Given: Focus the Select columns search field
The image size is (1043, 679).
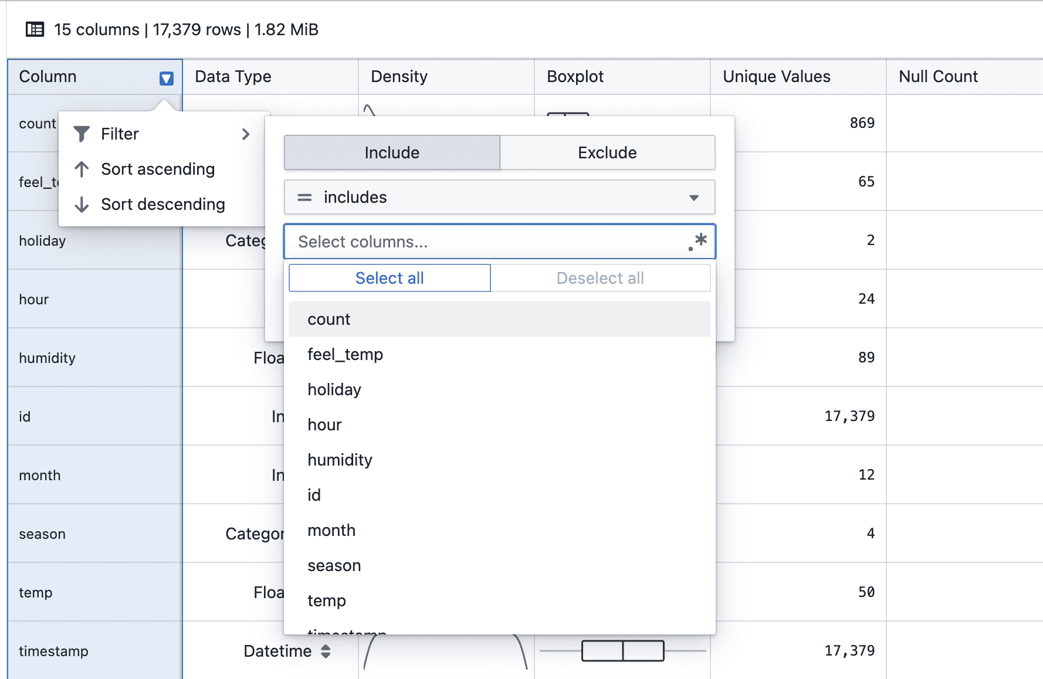Looking at the screenshot, I should click(487, 242).
